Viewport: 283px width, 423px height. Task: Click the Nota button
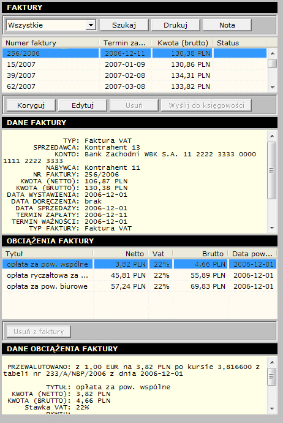click(227, 25)
